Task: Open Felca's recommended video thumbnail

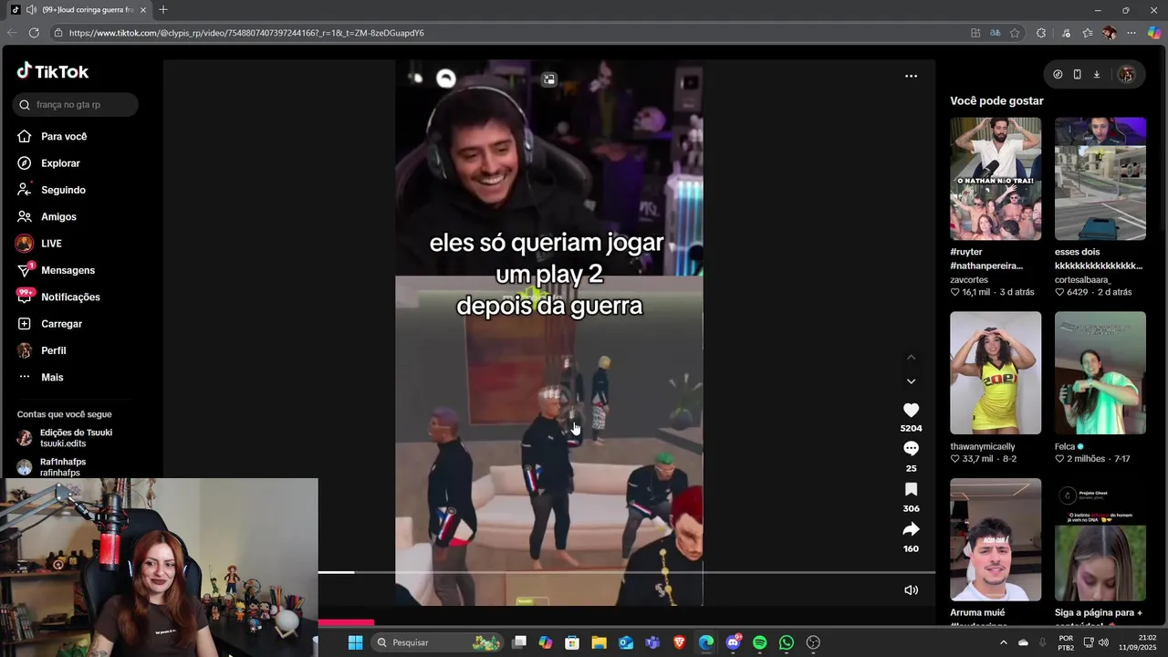Action: tap(1100, 373)
